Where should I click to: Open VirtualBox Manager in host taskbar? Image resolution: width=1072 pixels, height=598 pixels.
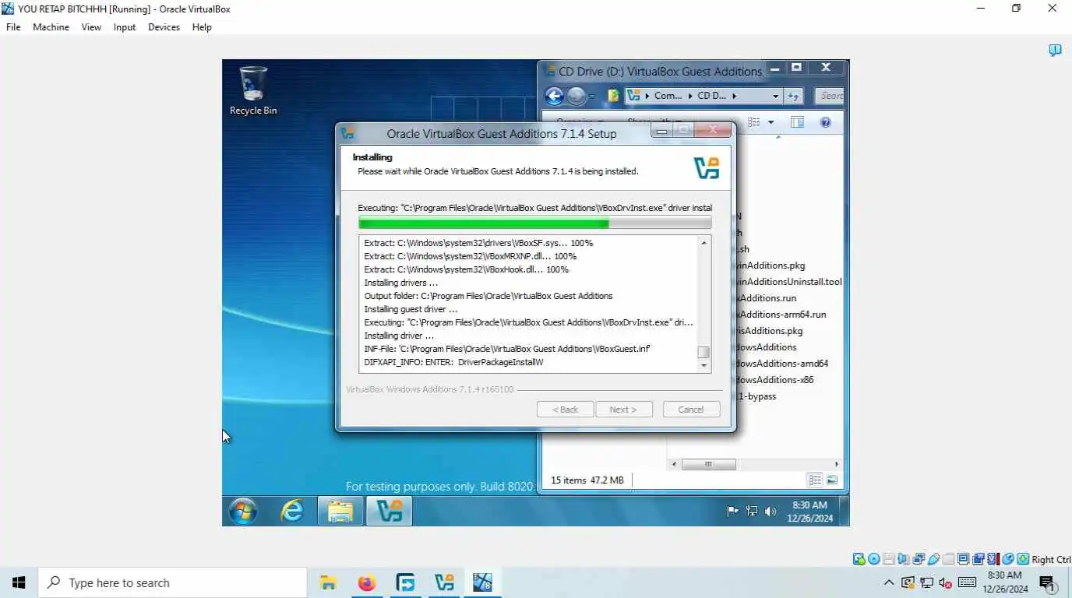pyautogui.click(x=444, y=582)
